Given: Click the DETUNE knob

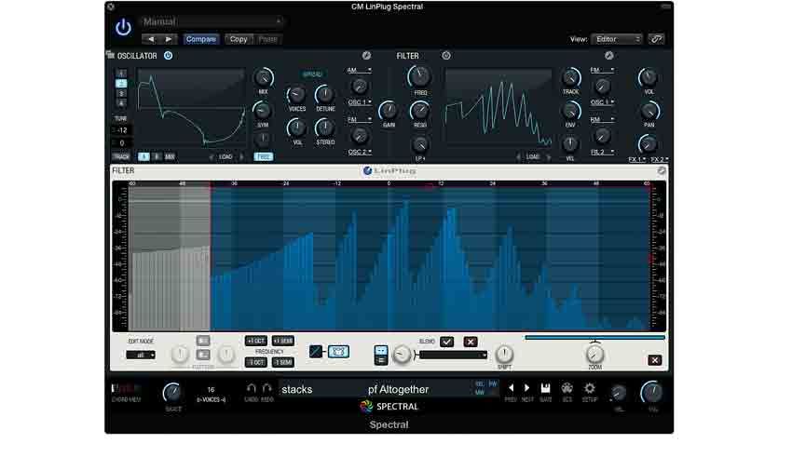Looking at the screenshot, I should 325,95.
